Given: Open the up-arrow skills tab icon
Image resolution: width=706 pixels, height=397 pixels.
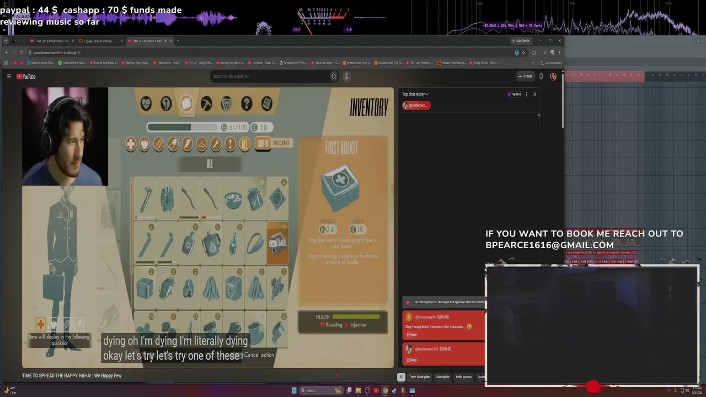Looking at the screenshot, I should (166, 103).
